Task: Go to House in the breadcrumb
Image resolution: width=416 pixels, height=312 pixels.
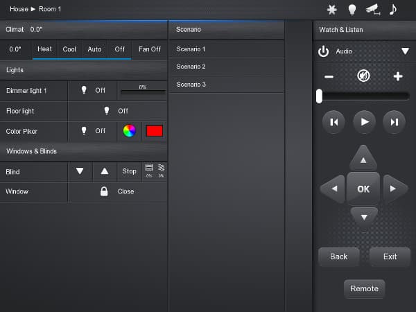Action: point(19,9)
